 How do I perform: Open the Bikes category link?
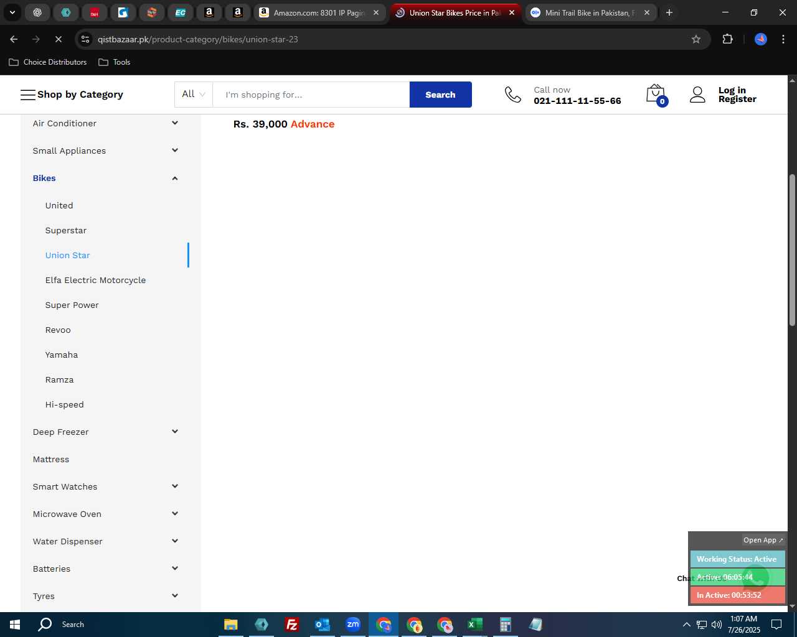44,178
